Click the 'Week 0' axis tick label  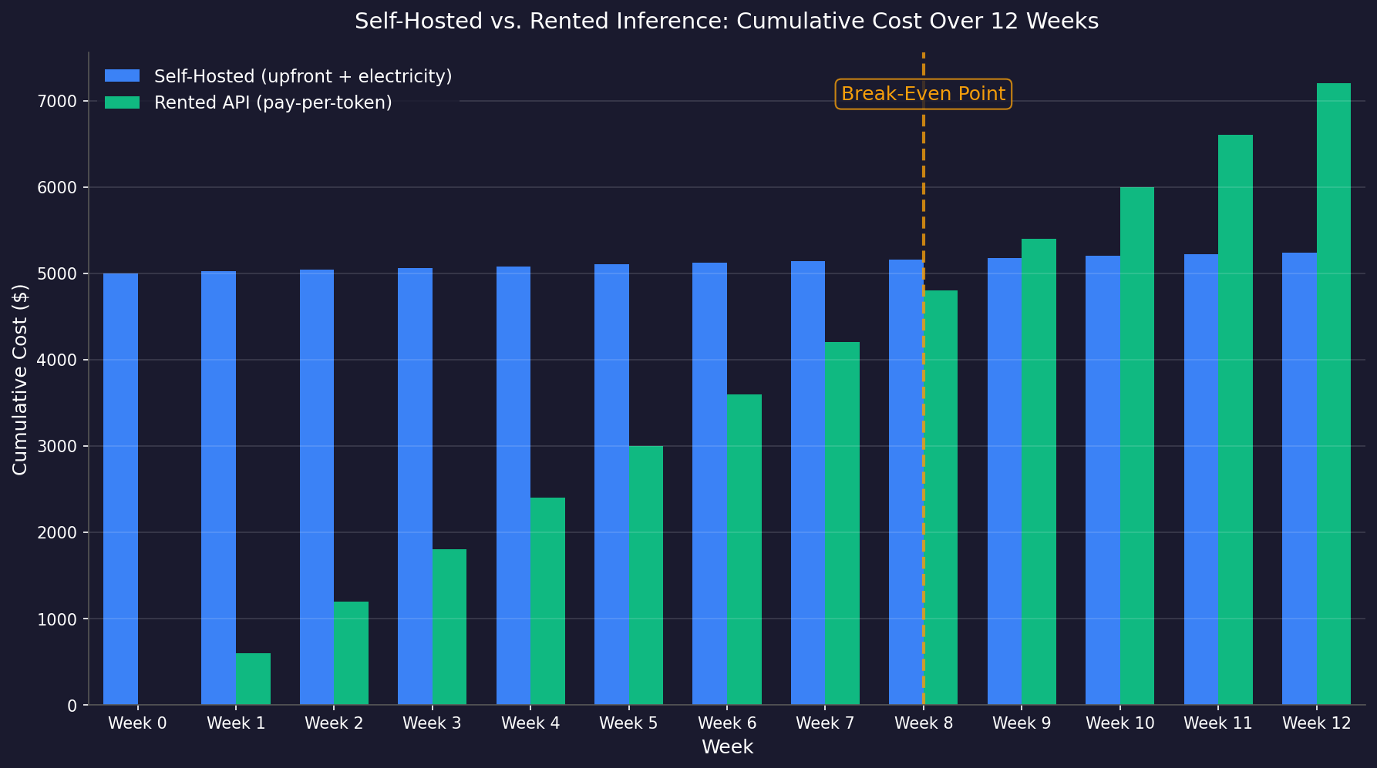click(137, 723)
